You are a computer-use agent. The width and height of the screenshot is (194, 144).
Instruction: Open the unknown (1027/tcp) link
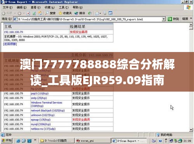(43, 115)
